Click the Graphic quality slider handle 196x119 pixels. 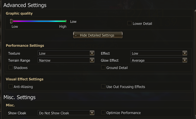point(11,21)
